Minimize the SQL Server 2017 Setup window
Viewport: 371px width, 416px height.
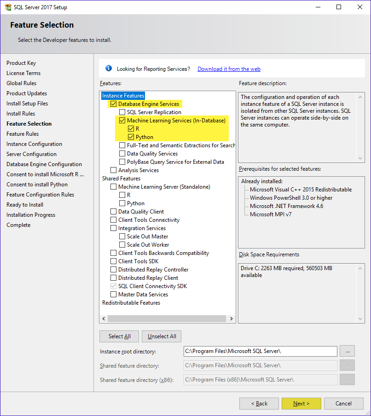pos(318,7)
